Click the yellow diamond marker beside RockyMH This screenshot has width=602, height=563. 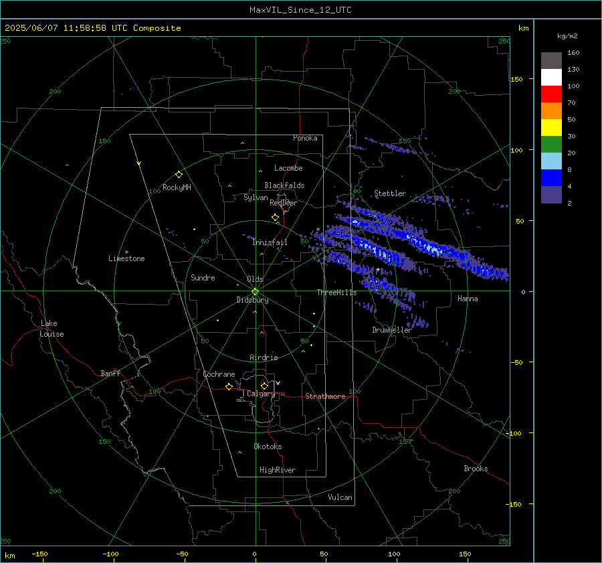(179, 175)
